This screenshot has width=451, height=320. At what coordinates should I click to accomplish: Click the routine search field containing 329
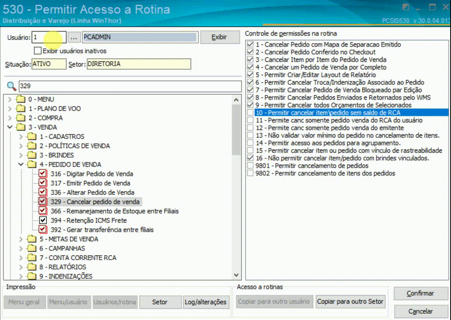[x=130, y=86]
